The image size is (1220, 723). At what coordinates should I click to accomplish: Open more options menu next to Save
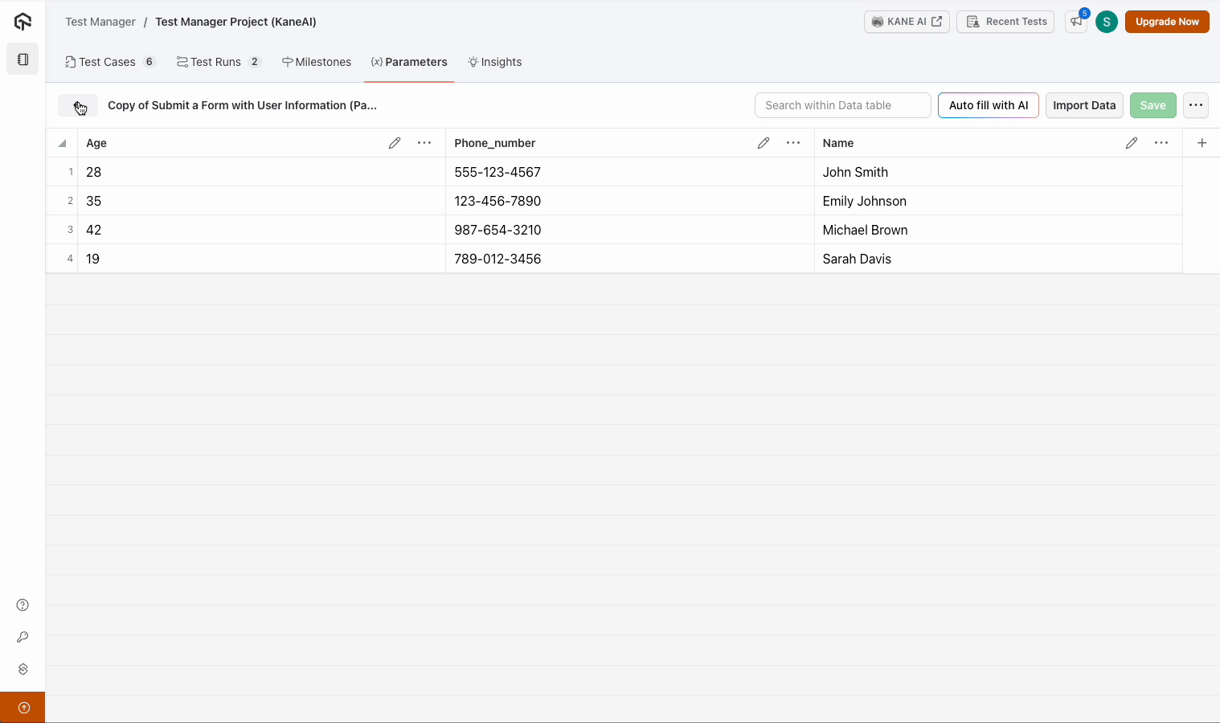1195,105
